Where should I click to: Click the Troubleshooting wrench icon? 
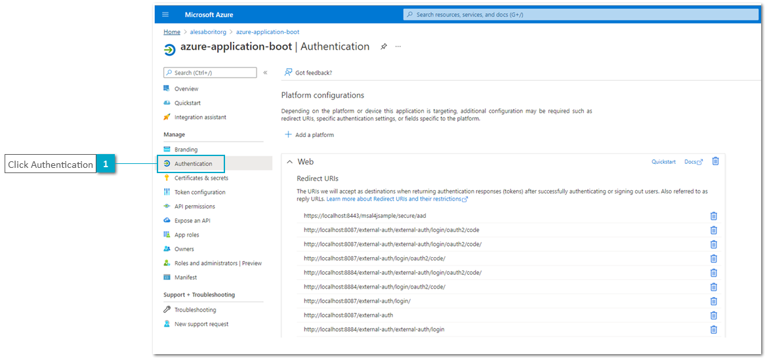pos(166,309)
